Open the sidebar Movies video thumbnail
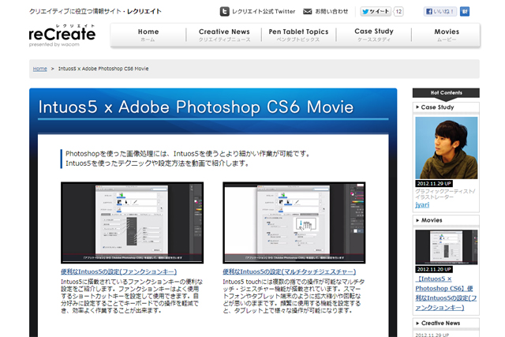505x337 pixels. tap(447, 247)
